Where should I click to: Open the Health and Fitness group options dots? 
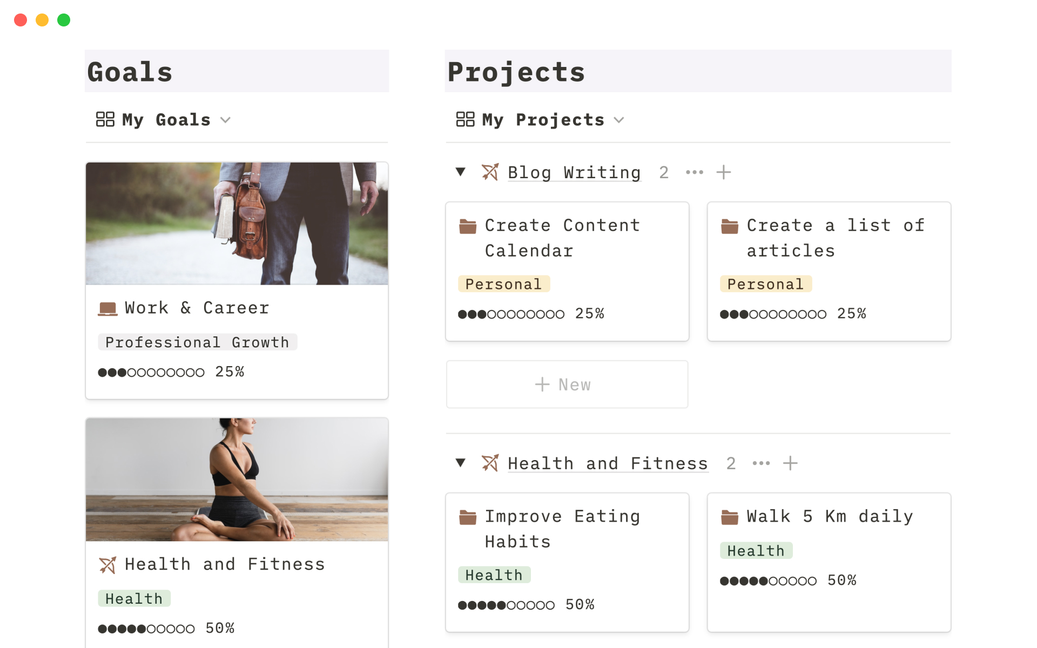click(761, 463)
